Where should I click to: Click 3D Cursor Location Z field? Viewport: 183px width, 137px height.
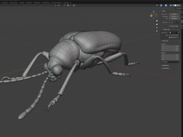coord(170,50)
